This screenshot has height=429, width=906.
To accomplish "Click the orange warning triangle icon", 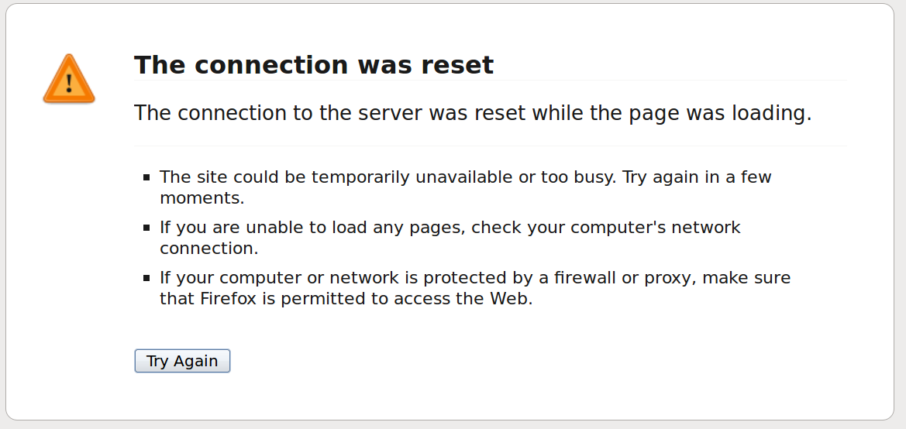I will (69, 79).
